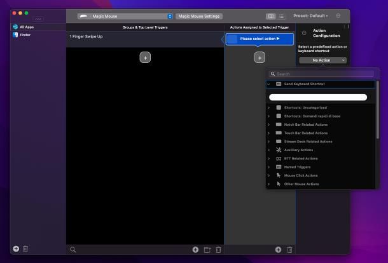Click the Mouse Click Actions cursor icon

[x=279, y=175]
